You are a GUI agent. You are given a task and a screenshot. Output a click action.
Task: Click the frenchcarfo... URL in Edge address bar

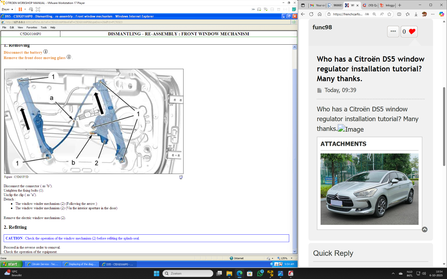tap(348, 14)
